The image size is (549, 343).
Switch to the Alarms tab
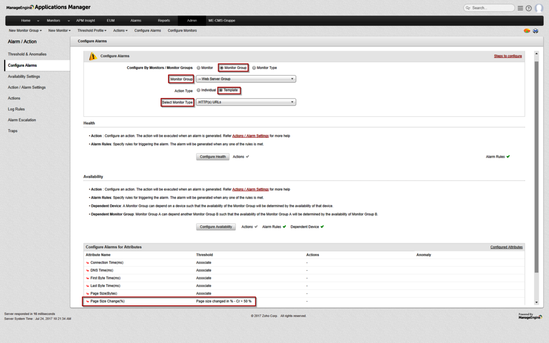(136, 20)
